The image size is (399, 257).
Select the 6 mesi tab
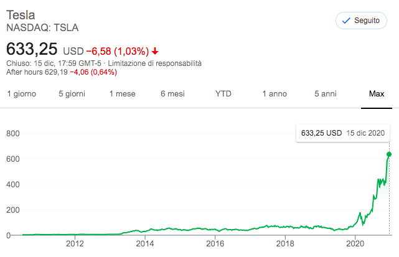click(x=172, y=94)
